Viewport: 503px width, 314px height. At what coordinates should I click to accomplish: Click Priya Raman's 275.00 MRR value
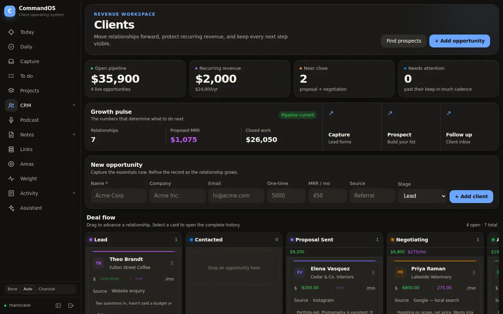point(444,288)
